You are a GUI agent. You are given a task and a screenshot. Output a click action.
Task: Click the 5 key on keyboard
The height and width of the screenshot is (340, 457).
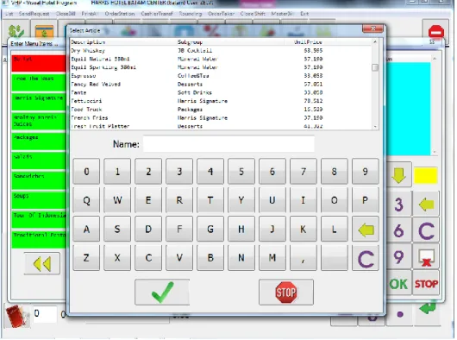pos(241,172)
